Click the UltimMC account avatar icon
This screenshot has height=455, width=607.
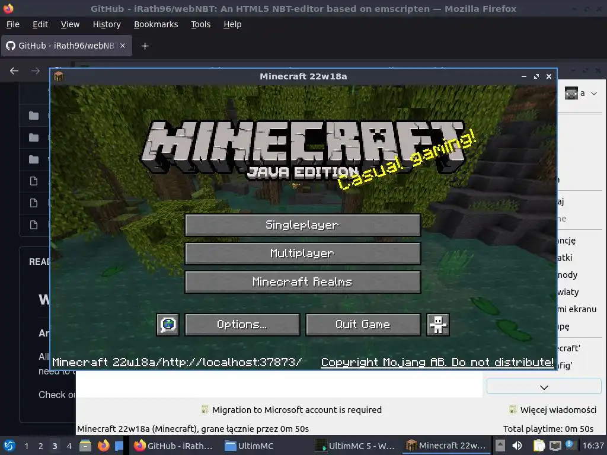pos(571,93)
